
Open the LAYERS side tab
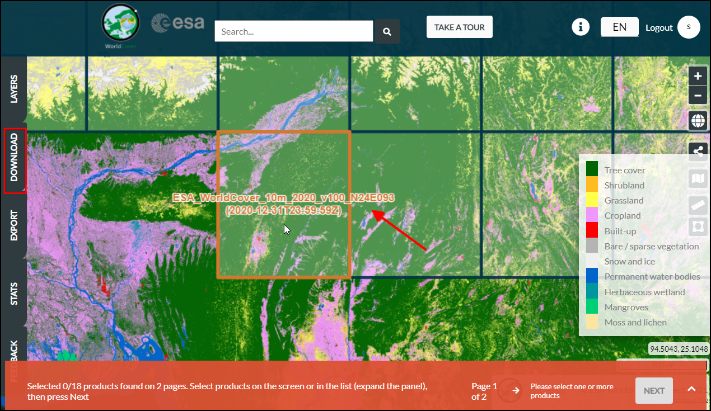[x=14, y=89]
